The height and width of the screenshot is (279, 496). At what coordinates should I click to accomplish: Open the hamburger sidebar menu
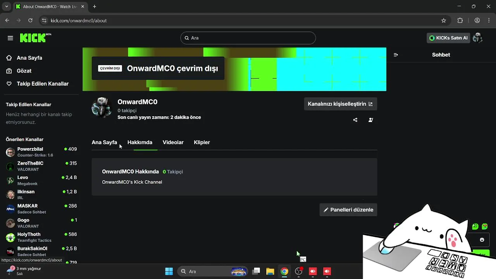[10, 38]
